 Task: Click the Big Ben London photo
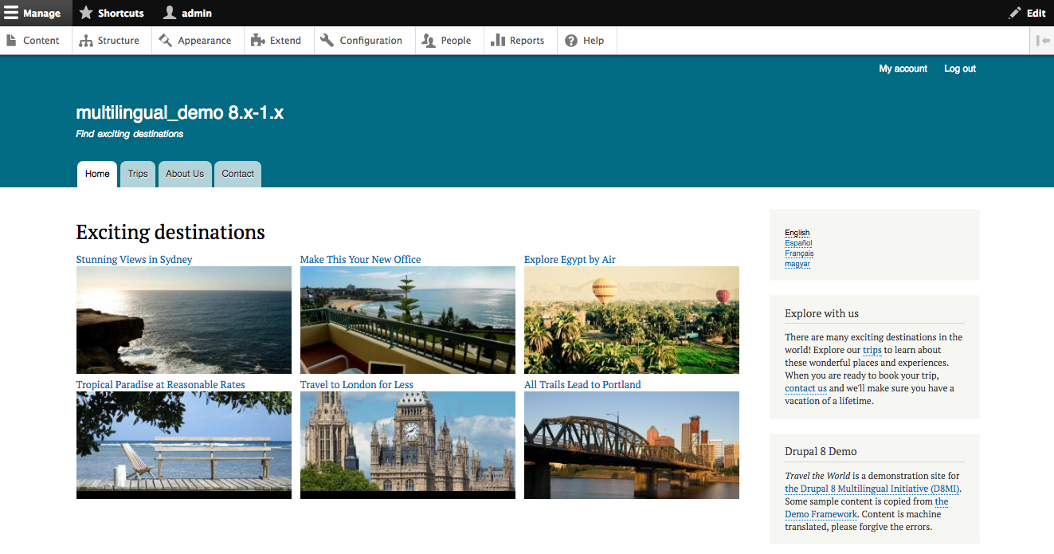(408, 445)
